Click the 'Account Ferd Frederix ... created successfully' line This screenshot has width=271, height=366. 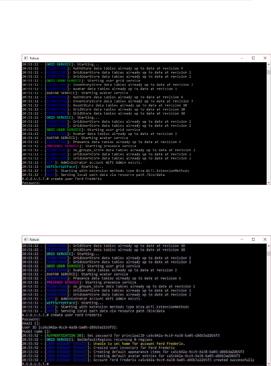click(x=138, y=360)
